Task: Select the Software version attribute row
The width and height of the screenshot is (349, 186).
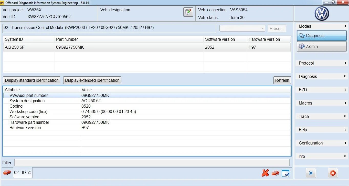Action: (147, 117)
